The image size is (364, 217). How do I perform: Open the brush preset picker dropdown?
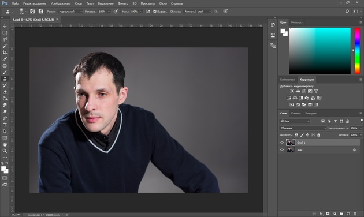click(x=26, y=12)
